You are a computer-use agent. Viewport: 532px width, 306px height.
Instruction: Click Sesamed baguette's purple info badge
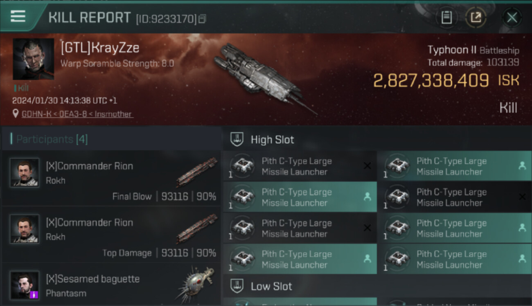(34, 294)
